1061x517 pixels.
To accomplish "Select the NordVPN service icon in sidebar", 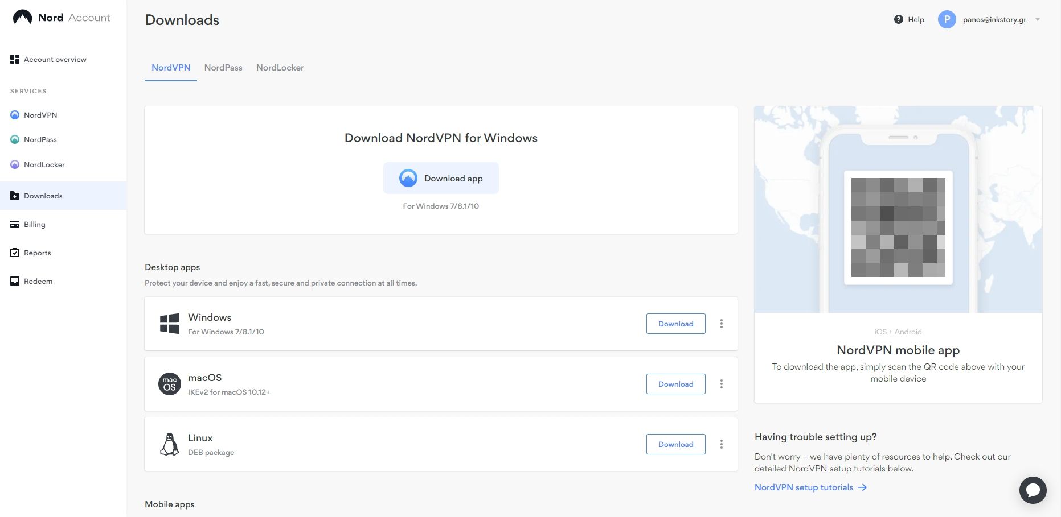I will [x=15, y=115].
